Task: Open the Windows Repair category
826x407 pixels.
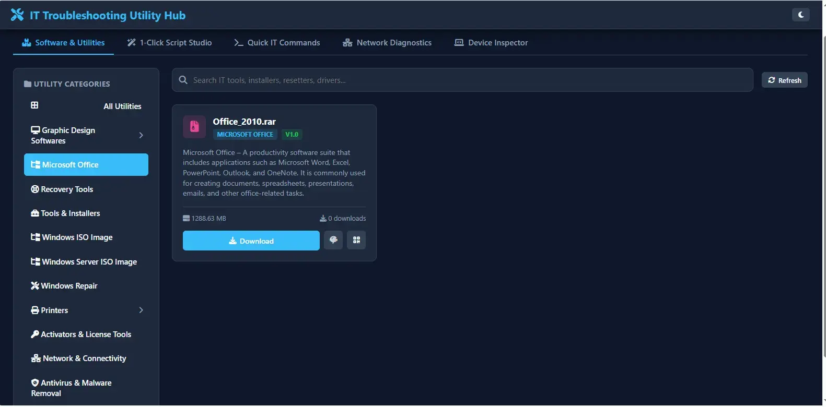Action: click(86, 285)
